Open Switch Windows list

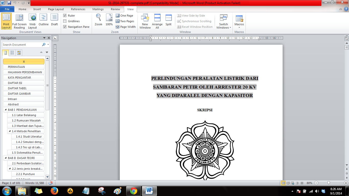click(224, 21)
